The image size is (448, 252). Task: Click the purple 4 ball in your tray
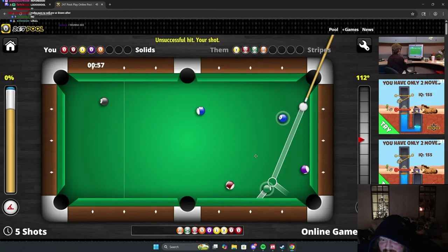point(91,50)
